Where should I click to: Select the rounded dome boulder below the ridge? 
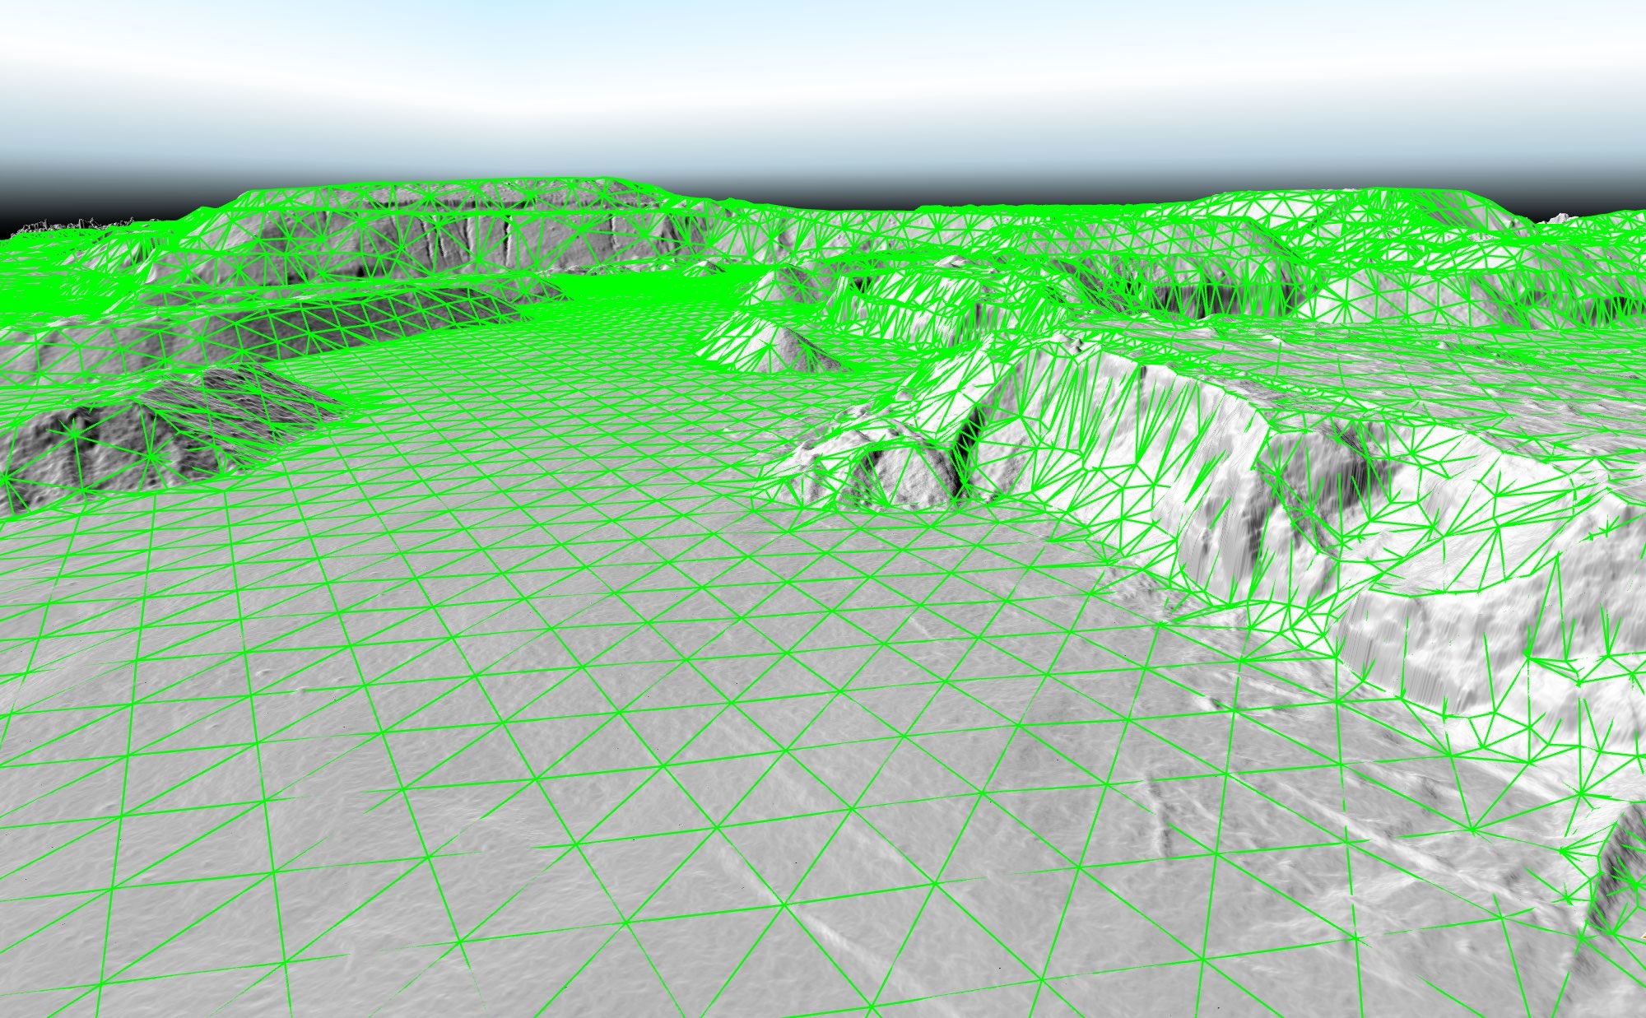tap(909, 473)
